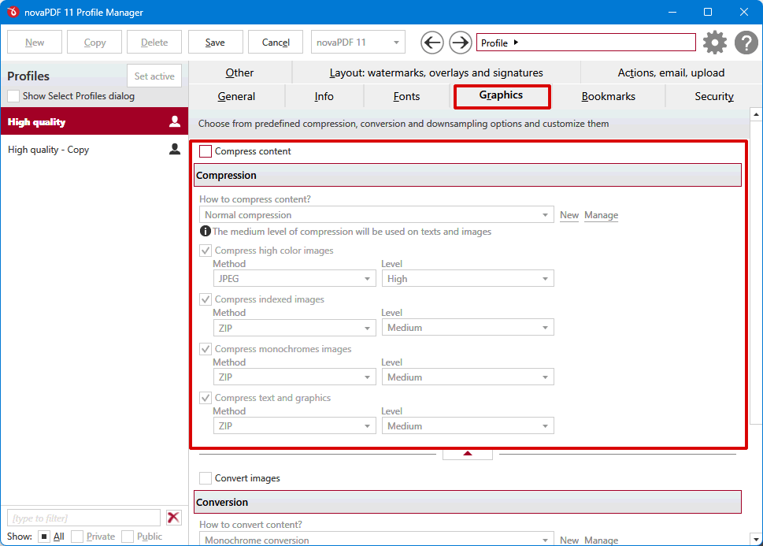Open the Other tab
Viewport: 763px width, 546px height.
(239, 72)
